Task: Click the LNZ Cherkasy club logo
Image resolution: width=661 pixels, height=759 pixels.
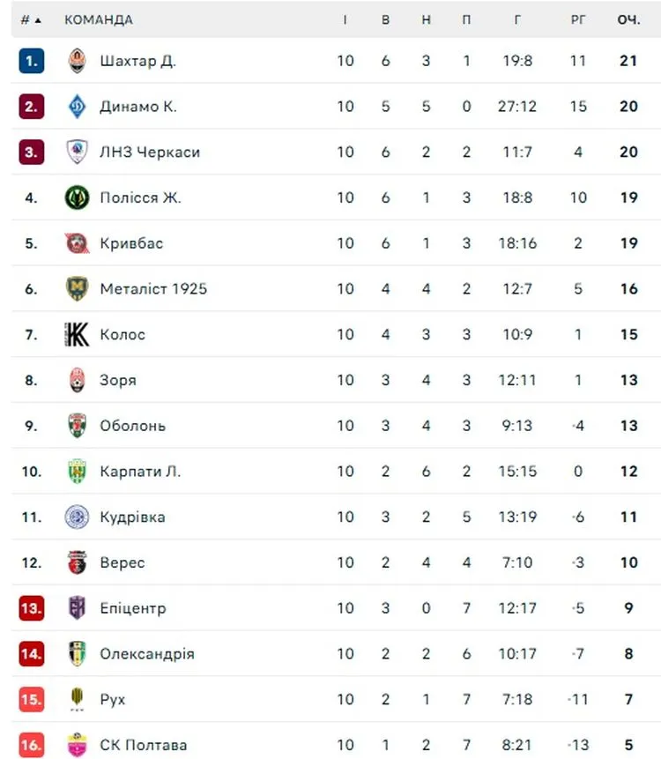Action: coord(78,152)
